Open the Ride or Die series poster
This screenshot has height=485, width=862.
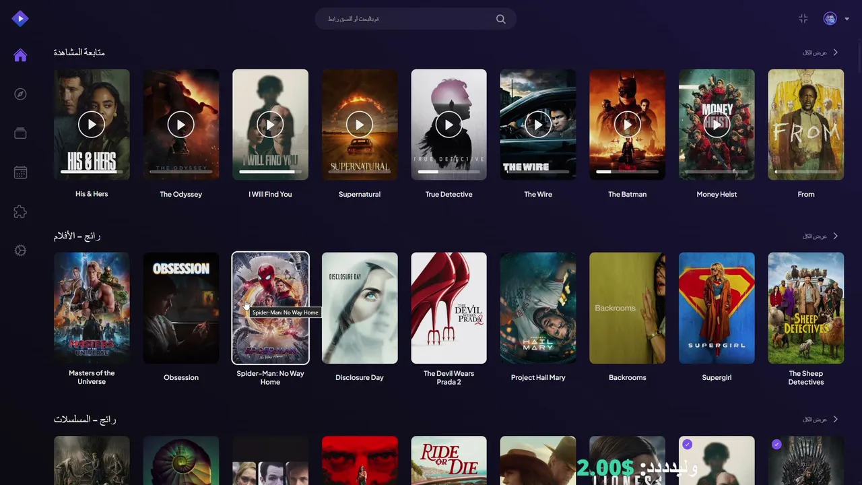[x=449, y=461]
